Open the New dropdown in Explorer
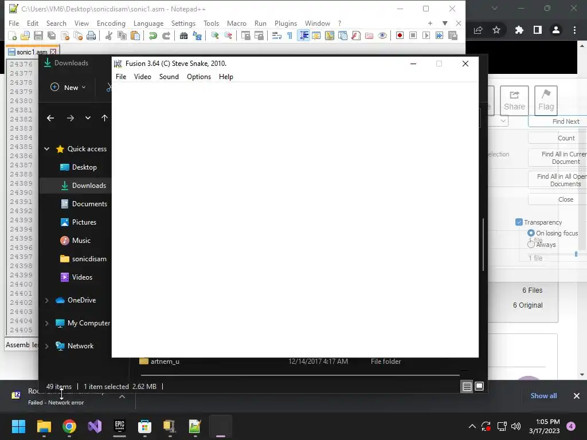This screenshot has height=440, width=587. (x=68, y=87)
